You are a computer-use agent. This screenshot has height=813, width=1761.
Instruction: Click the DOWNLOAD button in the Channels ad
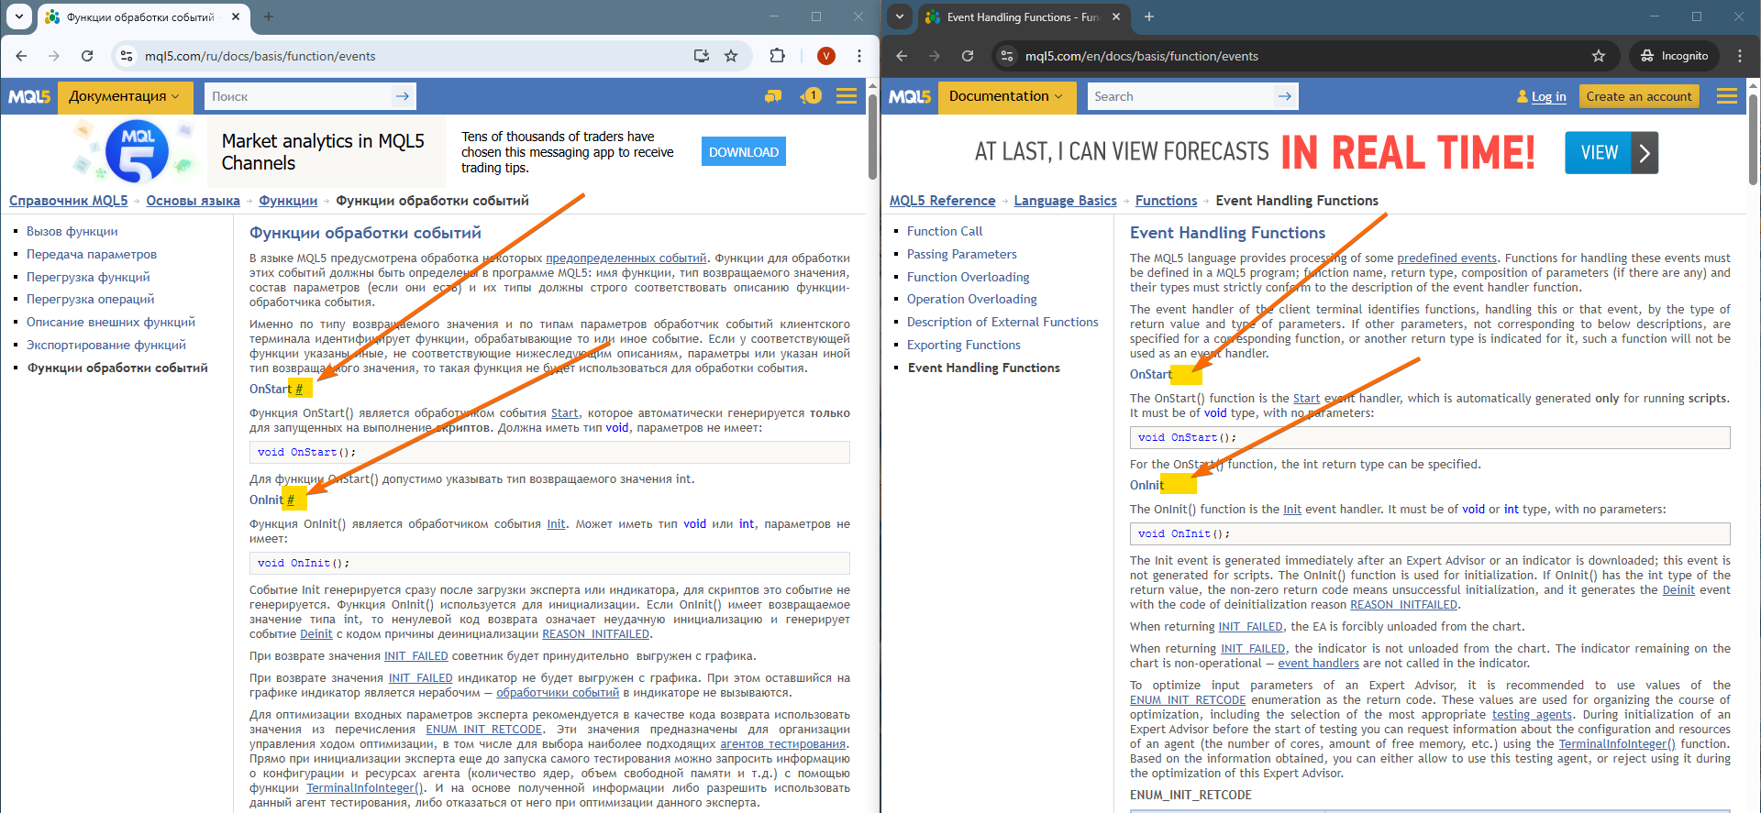tap(744, 152)
